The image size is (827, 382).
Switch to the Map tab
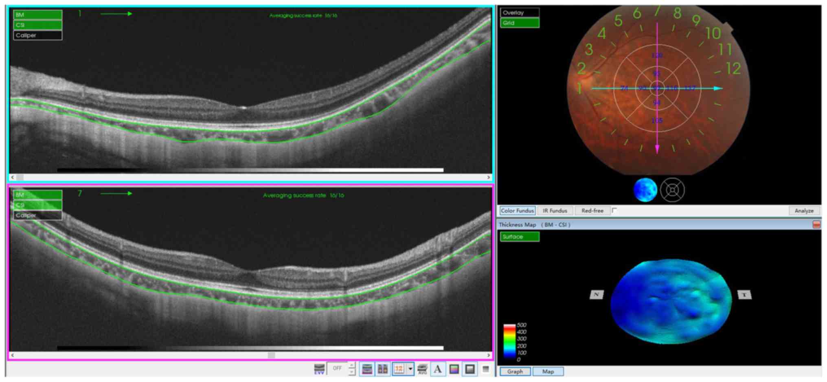point(548,371)
